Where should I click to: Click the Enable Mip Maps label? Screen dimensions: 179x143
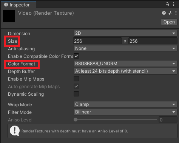[26, 79]
